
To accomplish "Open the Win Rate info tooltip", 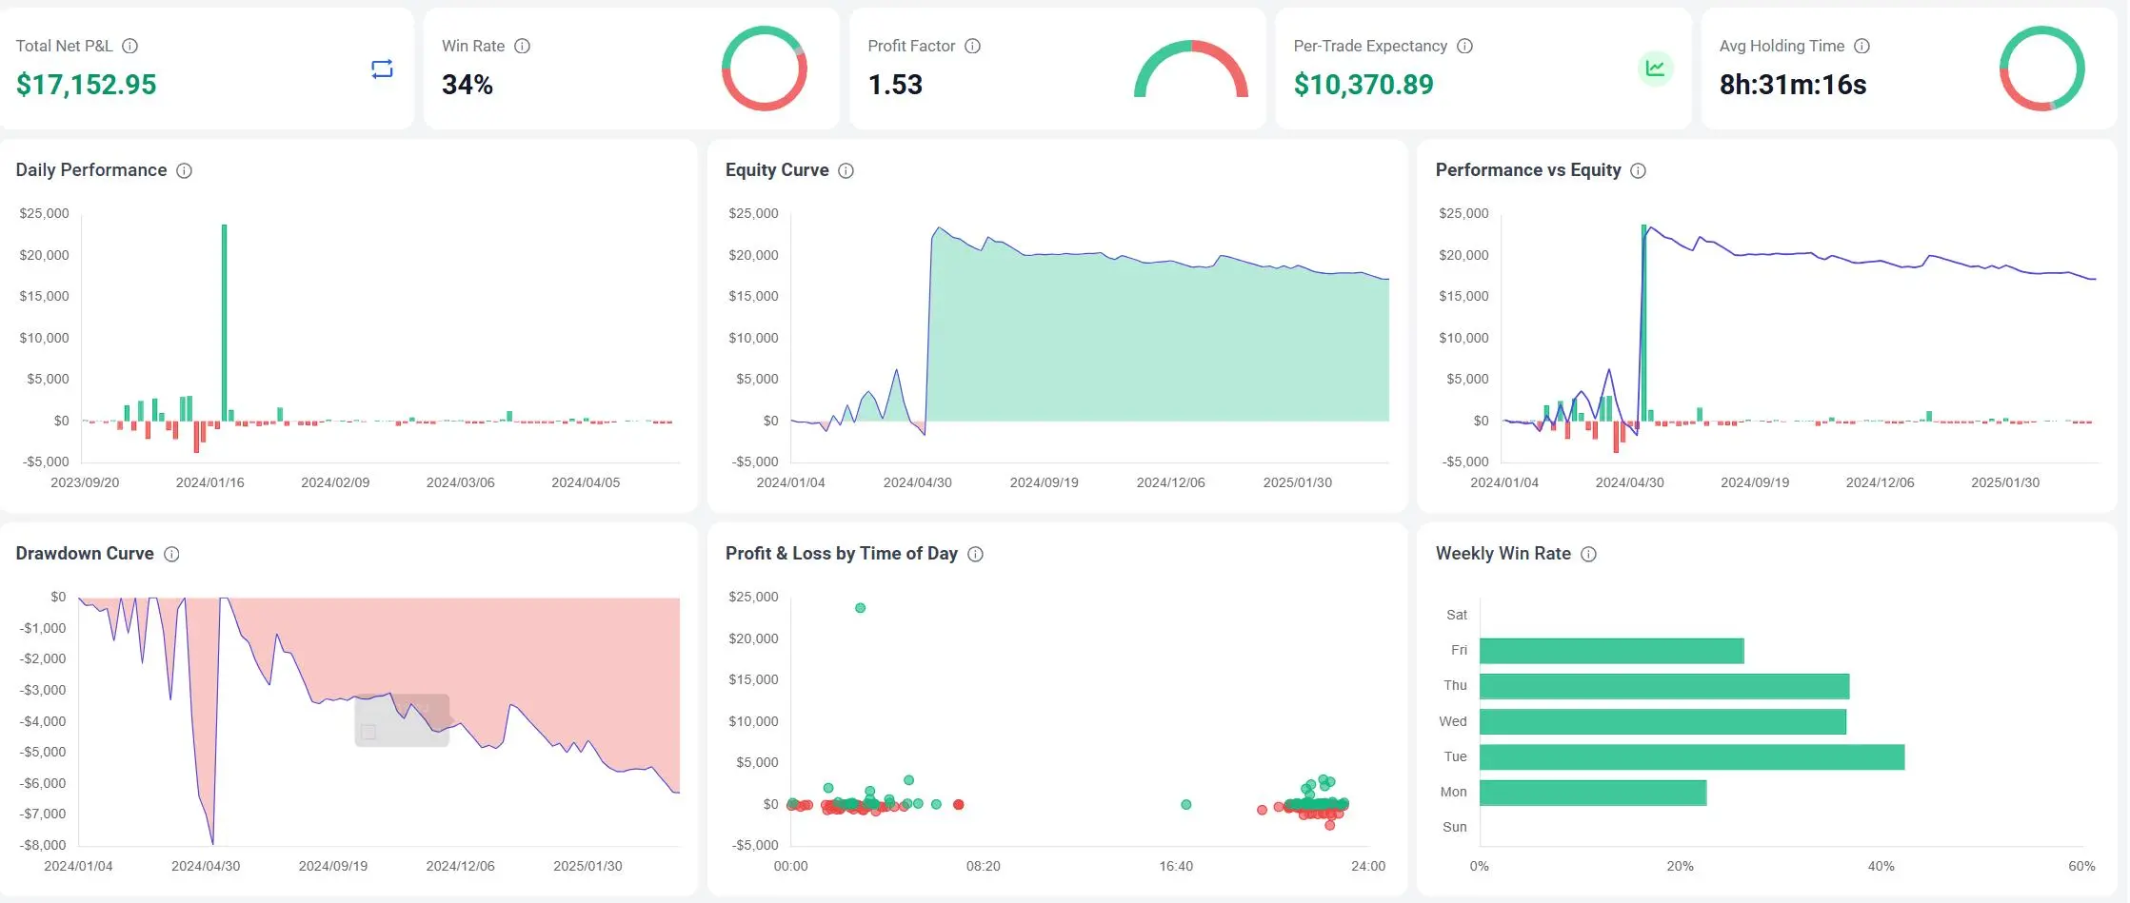I will click(521, 46).
